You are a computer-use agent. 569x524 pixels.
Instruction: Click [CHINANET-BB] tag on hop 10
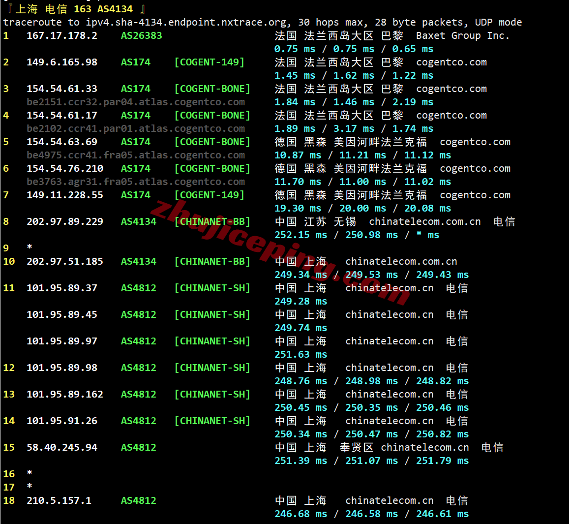point(212,261)
